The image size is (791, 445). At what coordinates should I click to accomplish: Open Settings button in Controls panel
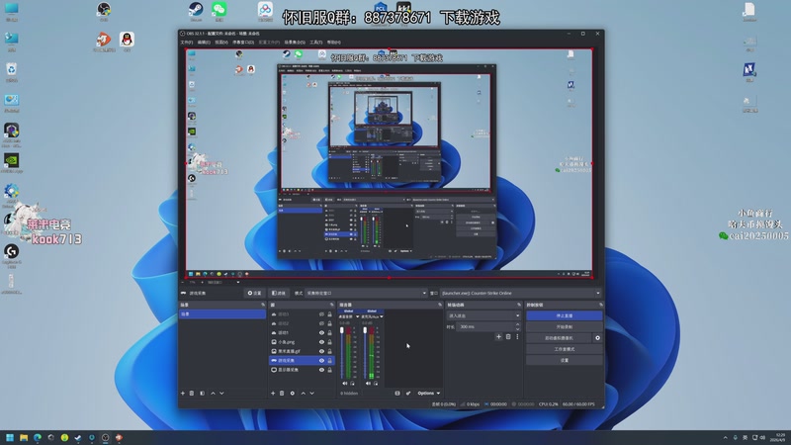pyautogui.click(x=564, y=360)
